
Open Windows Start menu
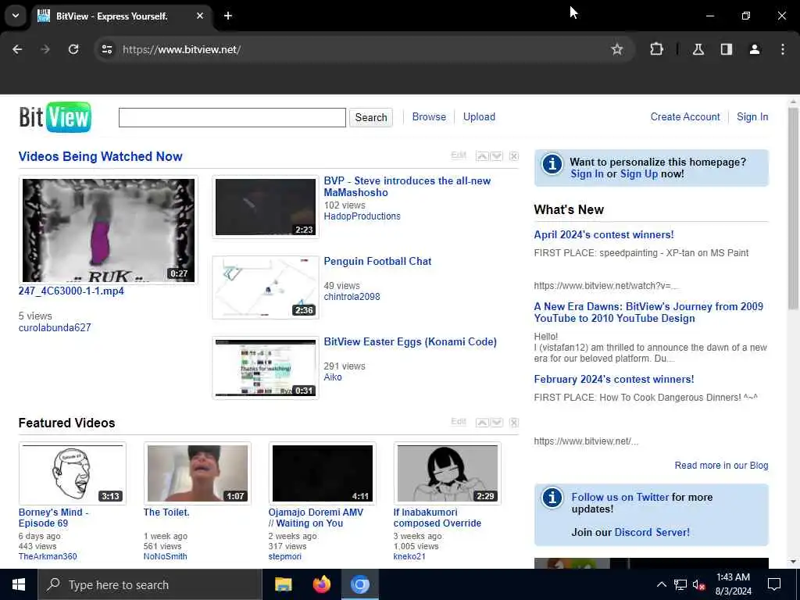click(x=19, y=584)
